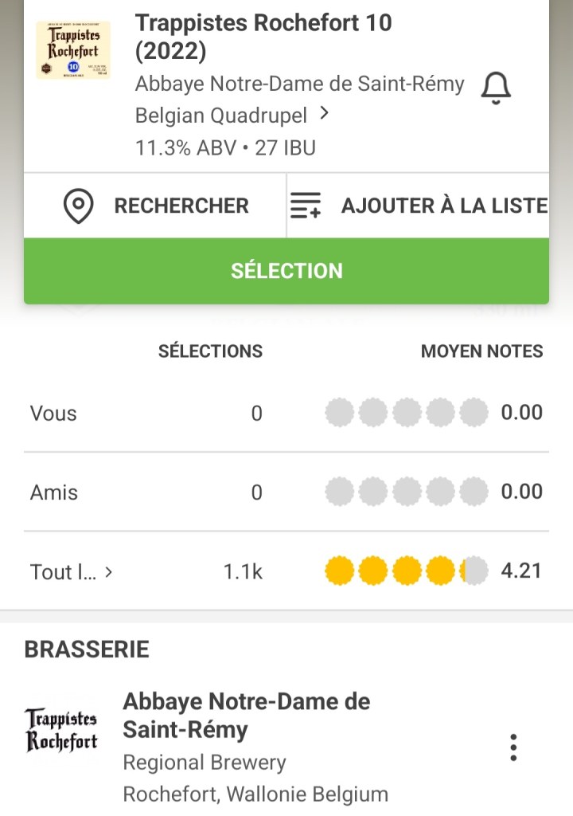This screenshot has width=573, height=816.
Task: Tap the location pin icon
Action: tap(79, 206)
